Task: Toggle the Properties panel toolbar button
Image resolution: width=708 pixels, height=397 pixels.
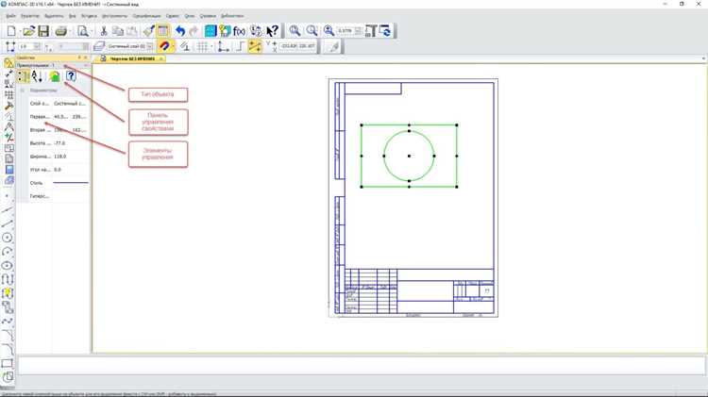Action: pos(163,31)
